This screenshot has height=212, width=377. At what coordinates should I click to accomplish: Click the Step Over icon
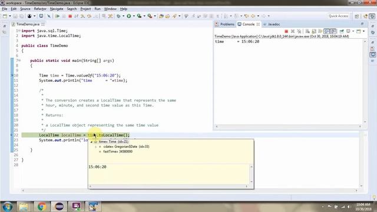point(89,16)
